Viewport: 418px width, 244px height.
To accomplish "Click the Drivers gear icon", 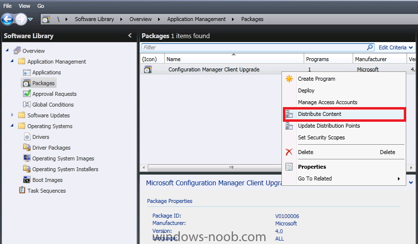I will [27, 136].
